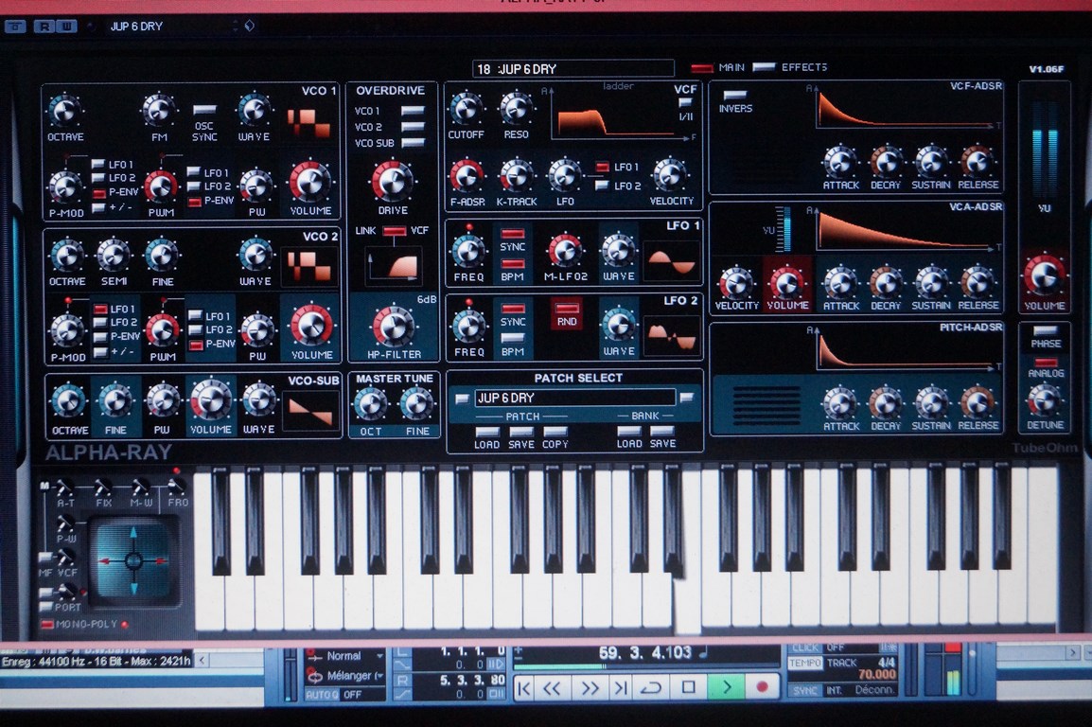1092x727 pixels.
Task: Toggle the ANALOG switch
Action: (x=1046, y=363)
